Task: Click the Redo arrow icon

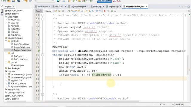Action: (x=31, y=1)
